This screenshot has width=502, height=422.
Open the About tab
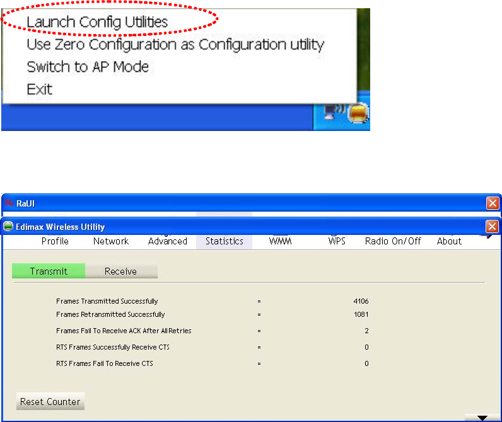pyautogui.click(x=449, y=241)
